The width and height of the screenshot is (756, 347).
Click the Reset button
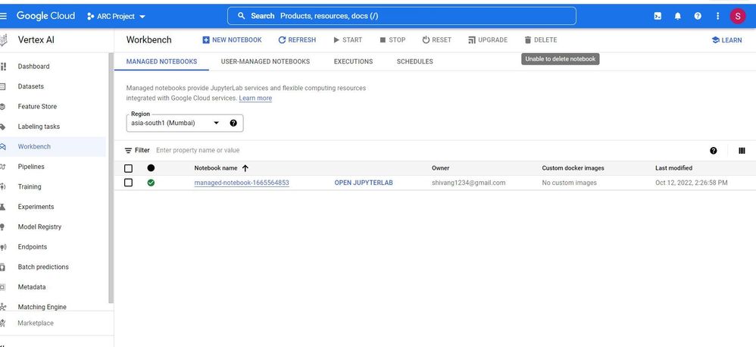coord(437,40)
